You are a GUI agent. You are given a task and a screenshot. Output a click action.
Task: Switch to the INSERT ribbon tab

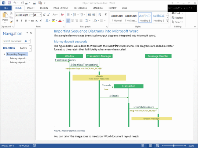(31, 8)
